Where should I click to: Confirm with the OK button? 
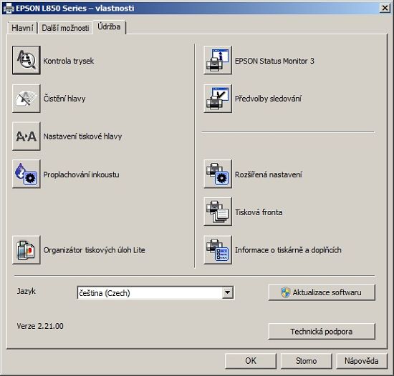251,361
